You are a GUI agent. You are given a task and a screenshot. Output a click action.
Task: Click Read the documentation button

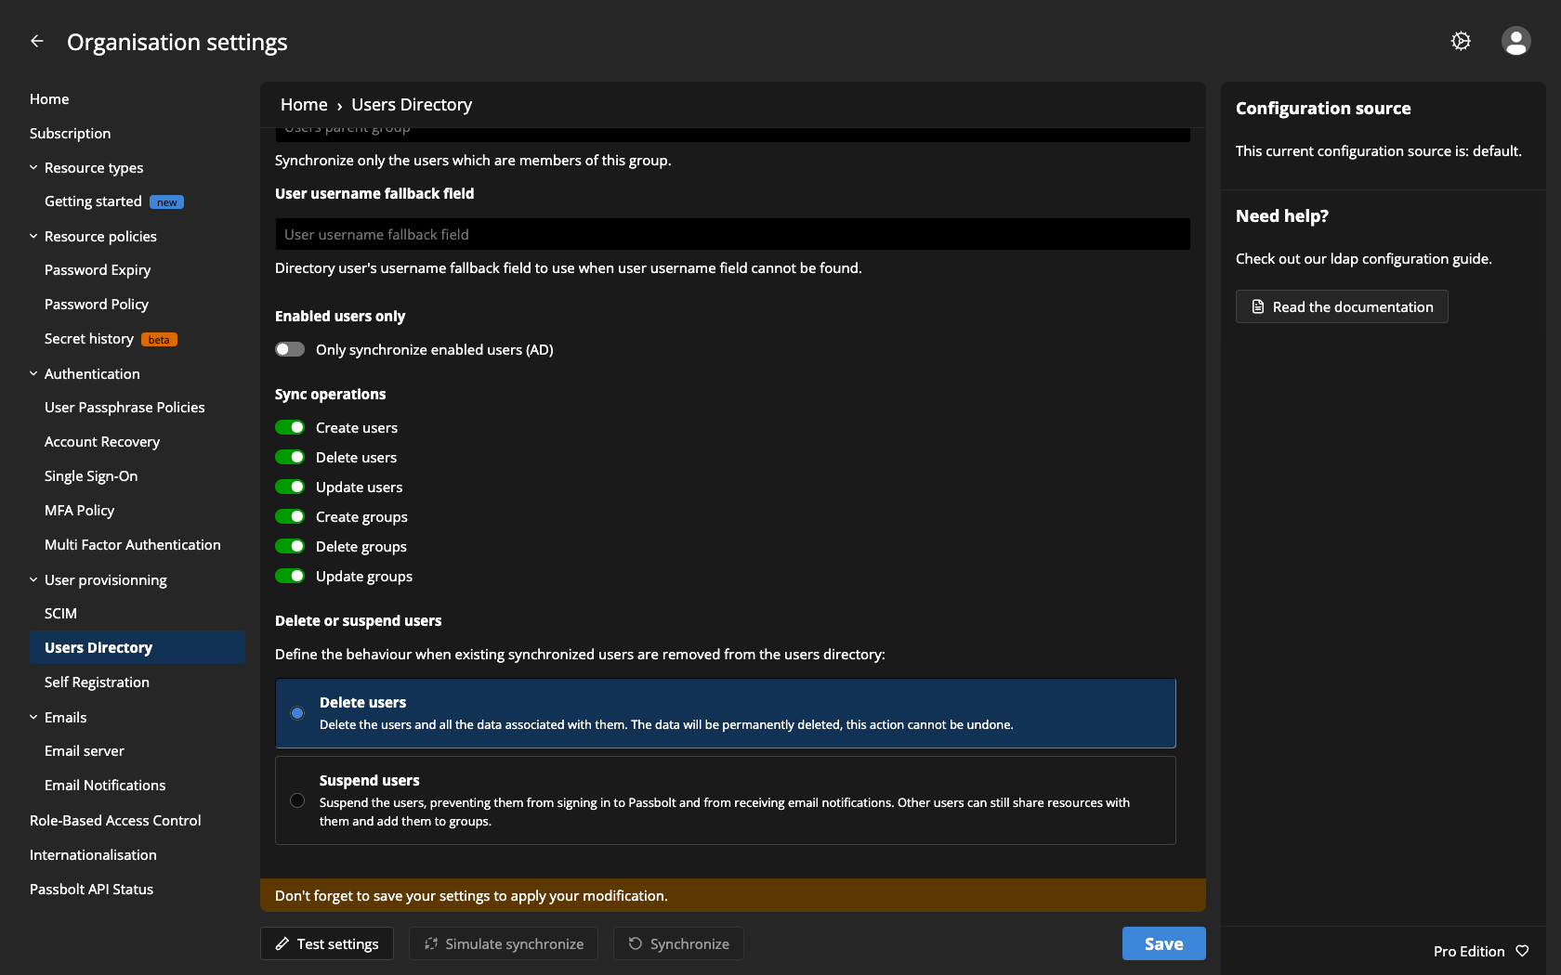click(1342, 306)
